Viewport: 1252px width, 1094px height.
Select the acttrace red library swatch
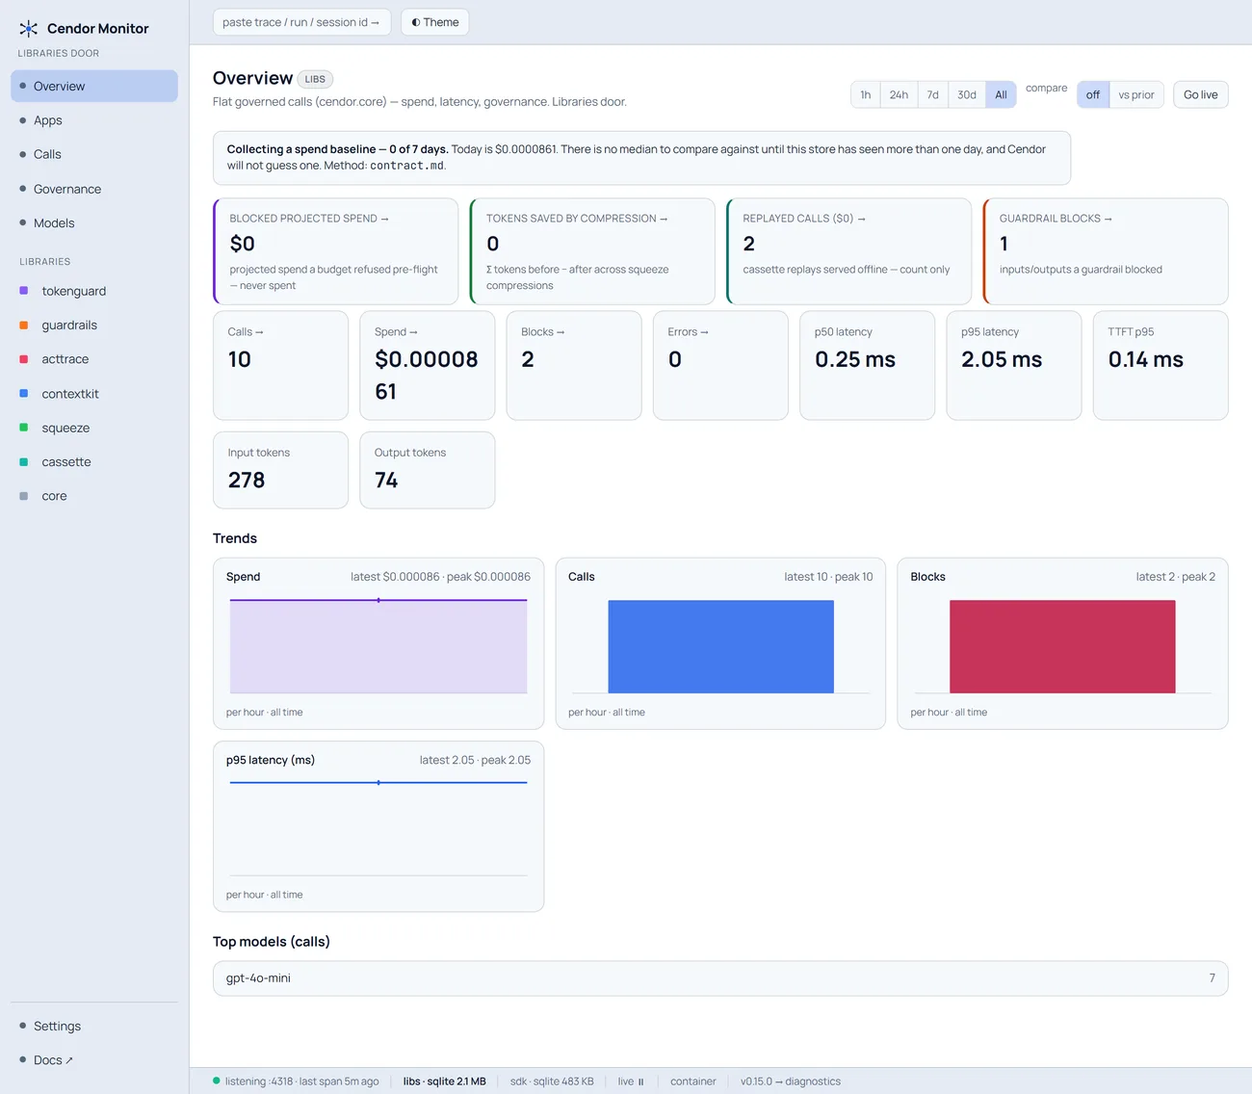24,359
